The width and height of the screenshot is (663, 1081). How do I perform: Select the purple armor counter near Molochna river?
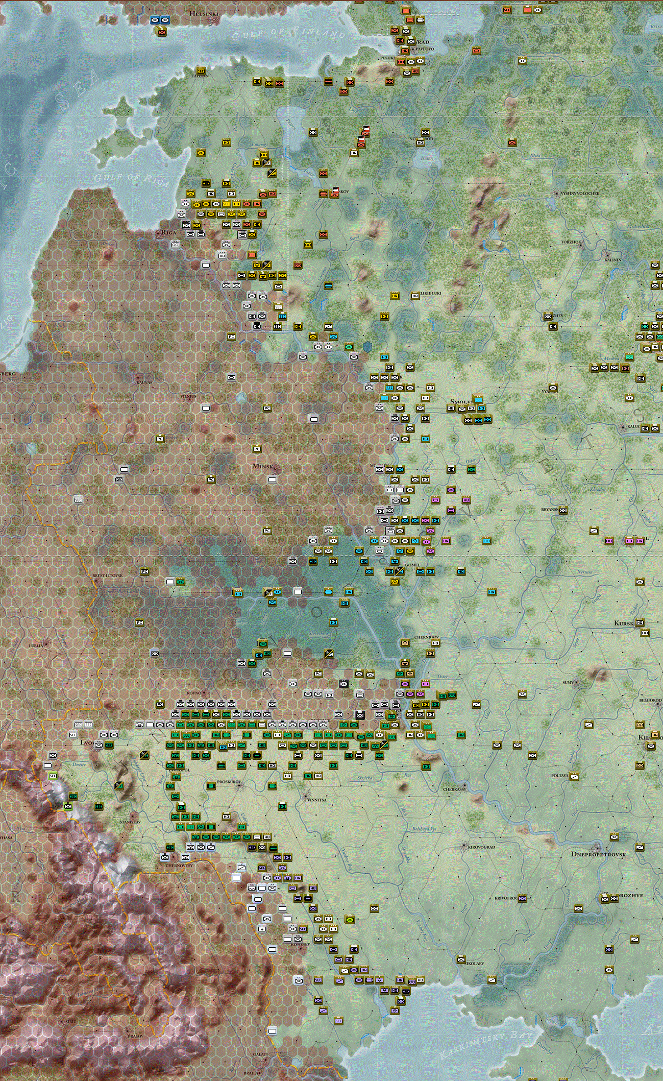coord(609,949)
